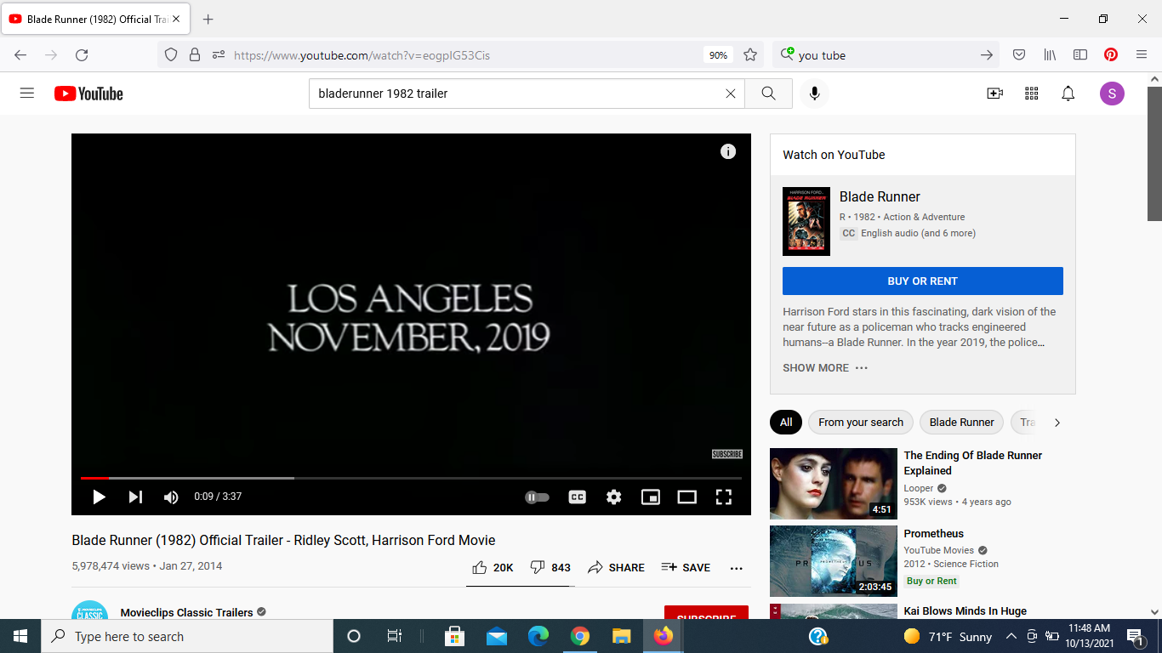Select the From your search chip
The image size is (1162, 653).
tap(861, 423)
